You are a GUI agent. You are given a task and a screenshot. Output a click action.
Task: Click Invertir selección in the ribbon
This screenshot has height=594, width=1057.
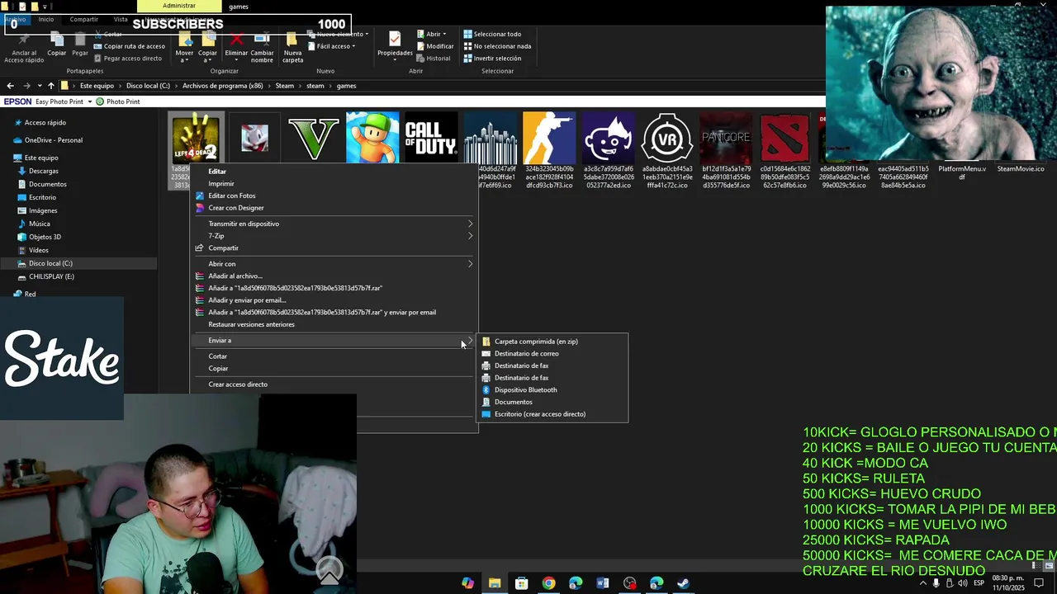click(492, 59)
